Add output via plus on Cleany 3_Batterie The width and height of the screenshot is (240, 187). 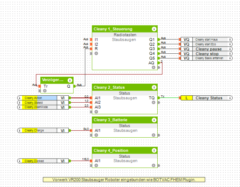pyautogui.click(x=154, y=135)
